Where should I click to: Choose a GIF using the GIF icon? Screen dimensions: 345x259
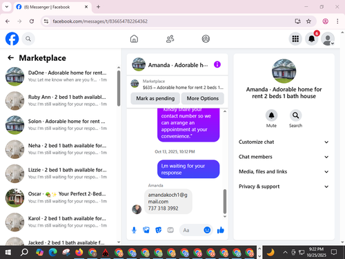[x=170, y=230]
